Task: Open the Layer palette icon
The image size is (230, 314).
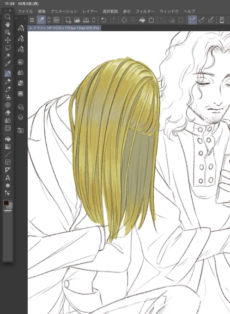Action: [x=21, y=117]
